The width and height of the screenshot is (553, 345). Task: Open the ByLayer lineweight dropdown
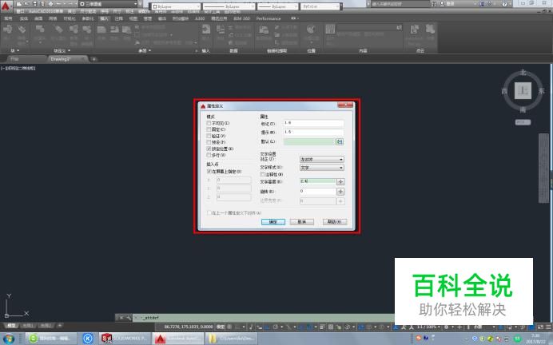tap(277, 6)
